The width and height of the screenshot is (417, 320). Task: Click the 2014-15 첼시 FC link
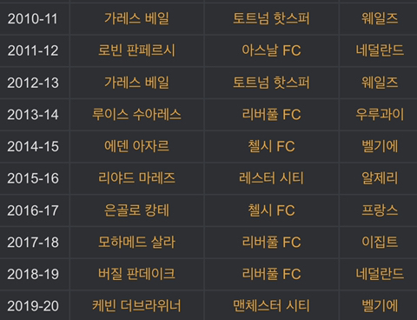point(271,146)
